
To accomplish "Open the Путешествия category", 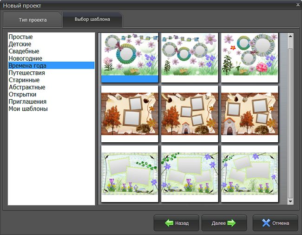I will [51, 73].
